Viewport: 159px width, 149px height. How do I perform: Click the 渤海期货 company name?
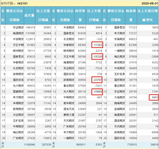coord(120,103)
